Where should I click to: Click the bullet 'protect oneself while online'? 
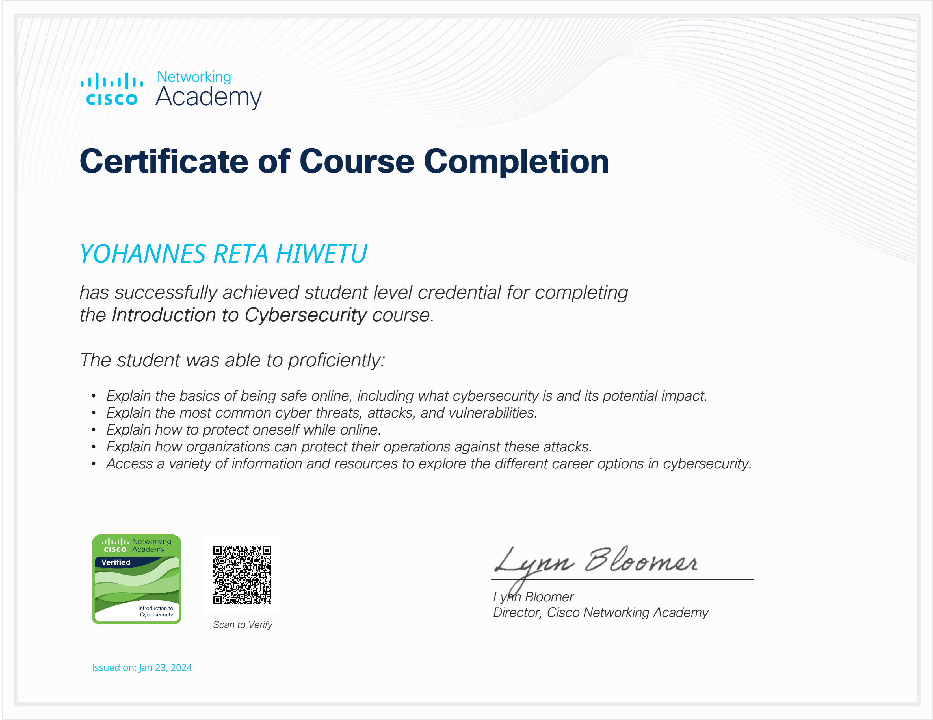click(244, 430)
